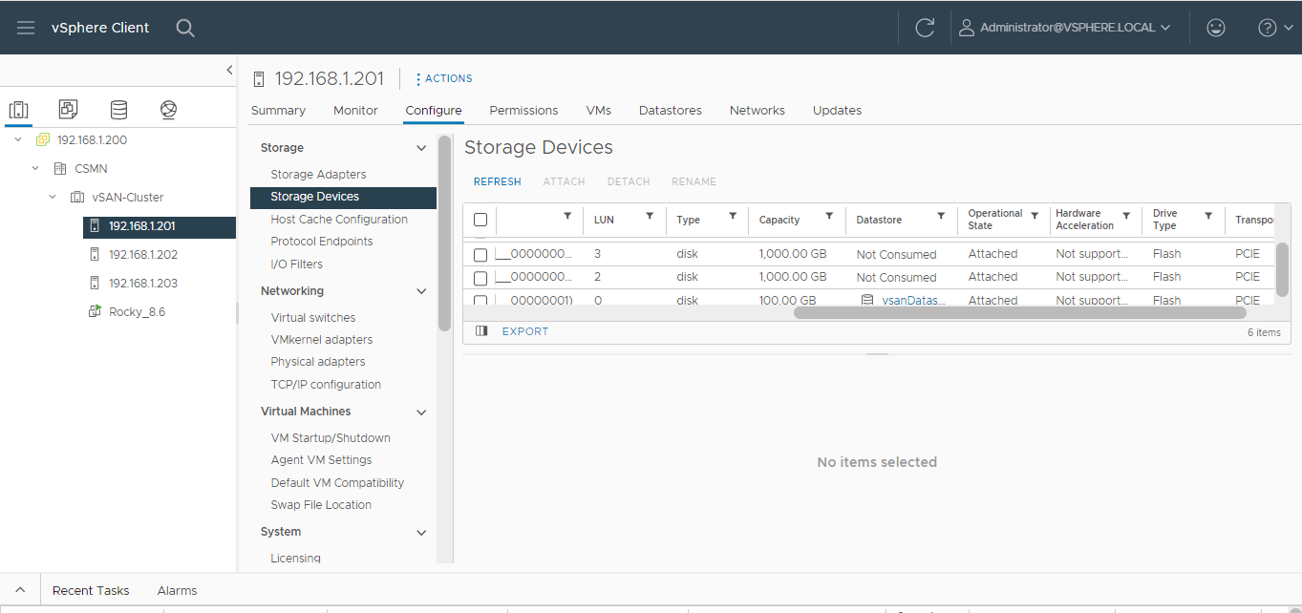Click the Export button
The width and height of the screenshot is (1302, 613).
pyautogui.click(x=525, y=331)
